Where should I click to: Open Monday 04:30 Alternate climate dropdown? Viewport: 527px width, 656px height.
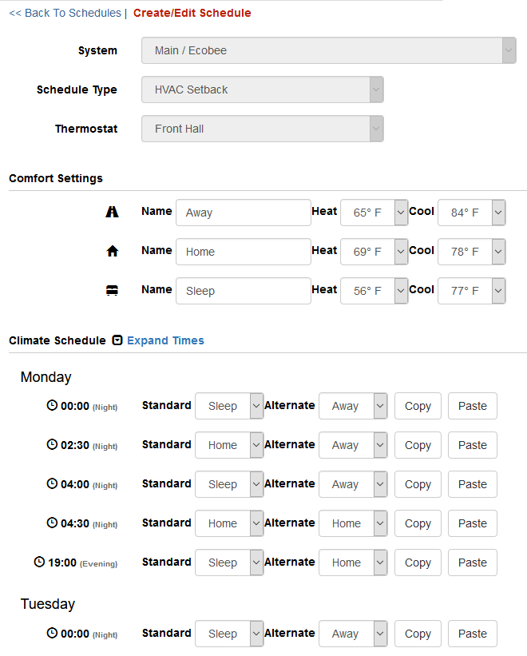tap(353, 523)
